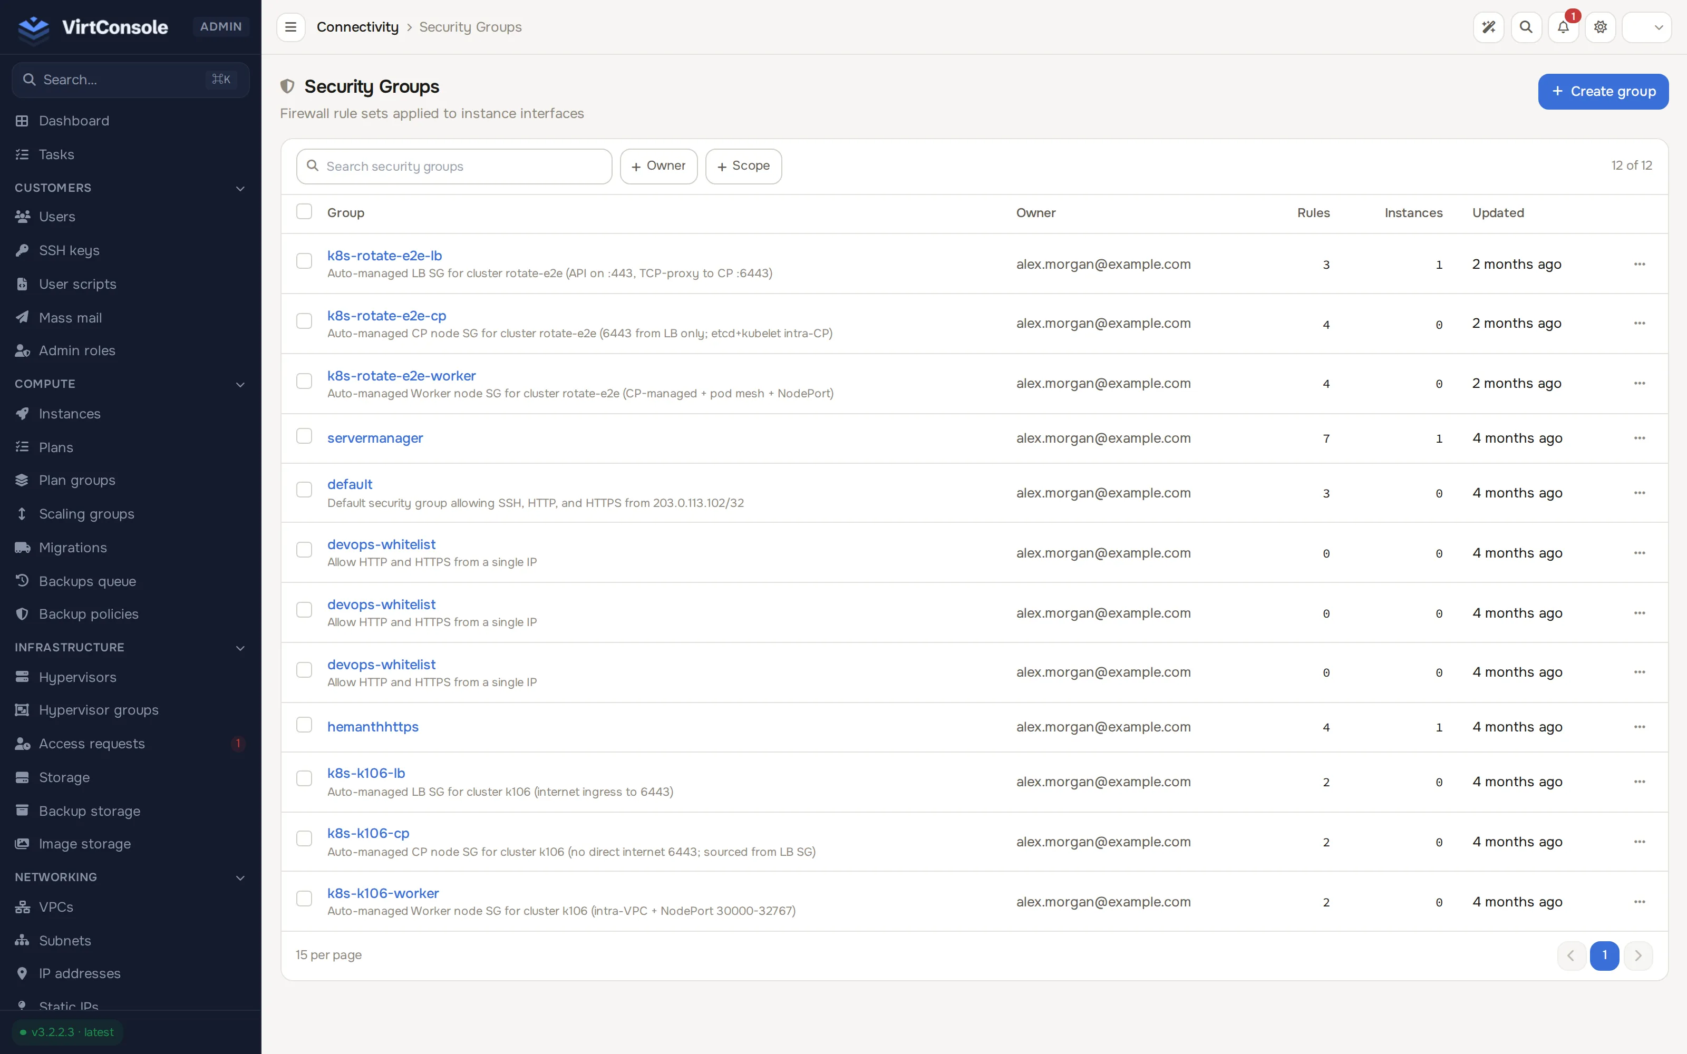The height and width of the screenshot is (1054, 1687).
Task: Click the VPCs network icon
Action: click(x=22, y=907)
